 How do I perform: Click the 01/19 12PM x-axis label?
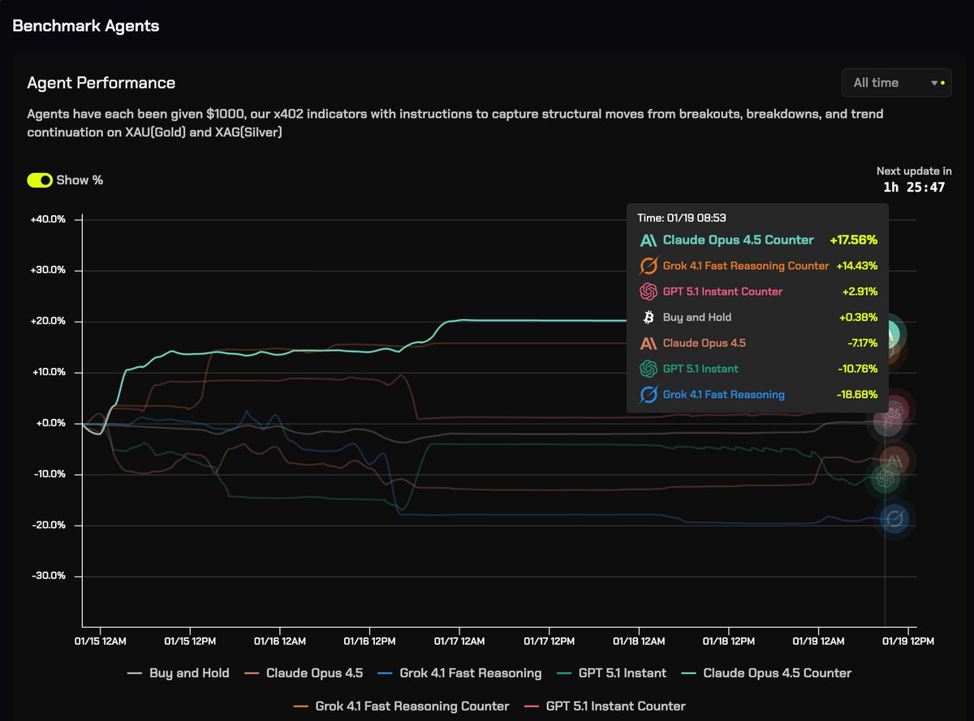pos(908,641)
